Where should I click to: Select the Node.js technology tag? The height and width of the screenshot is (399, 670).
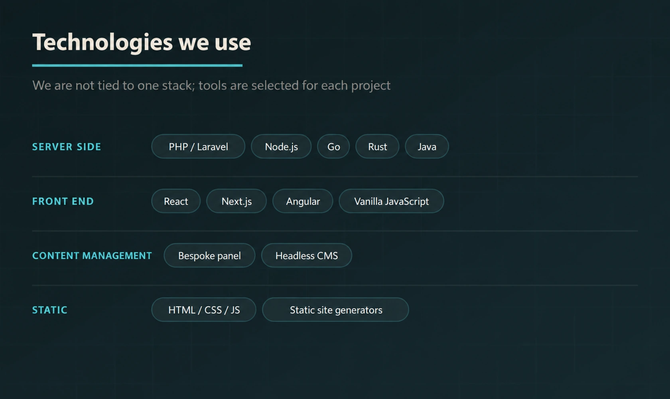pos(281,146)
